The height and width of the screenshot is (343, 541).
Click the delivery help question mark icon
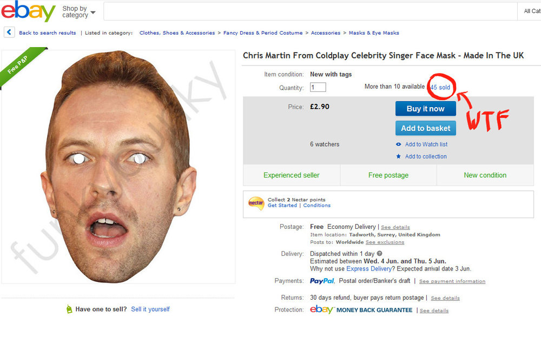point(380,253)
